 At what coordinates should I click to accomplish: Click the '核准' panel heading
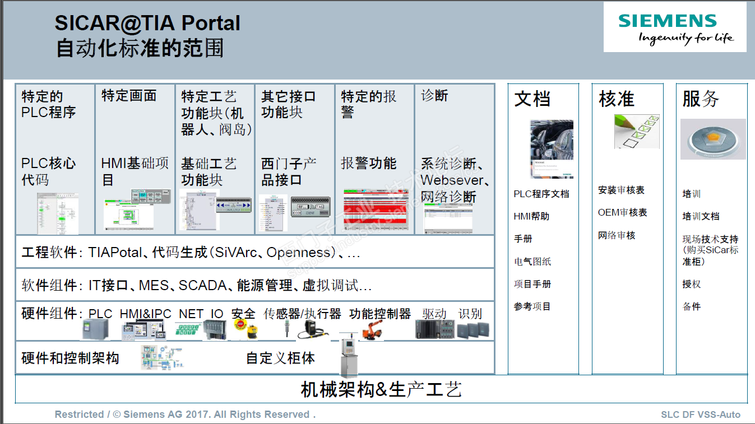[617, 99]
